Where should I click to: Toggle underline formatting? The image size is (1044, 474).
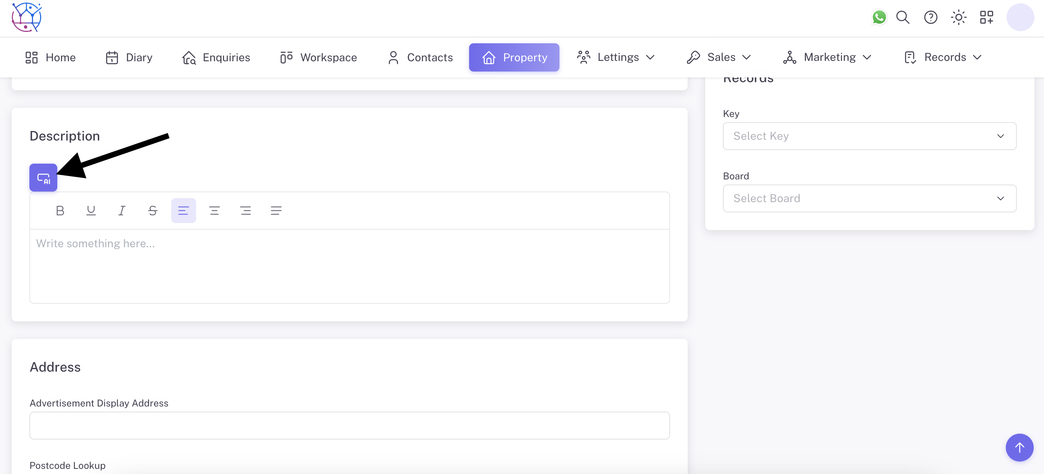point(91,211)
